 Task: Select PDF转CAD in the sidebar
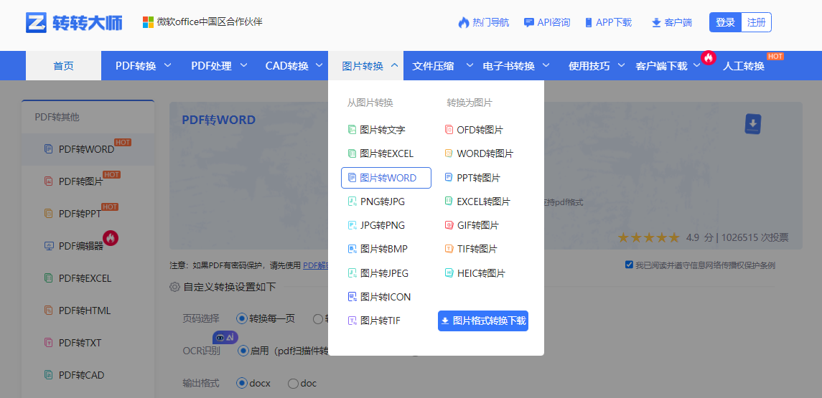(88, 376)
